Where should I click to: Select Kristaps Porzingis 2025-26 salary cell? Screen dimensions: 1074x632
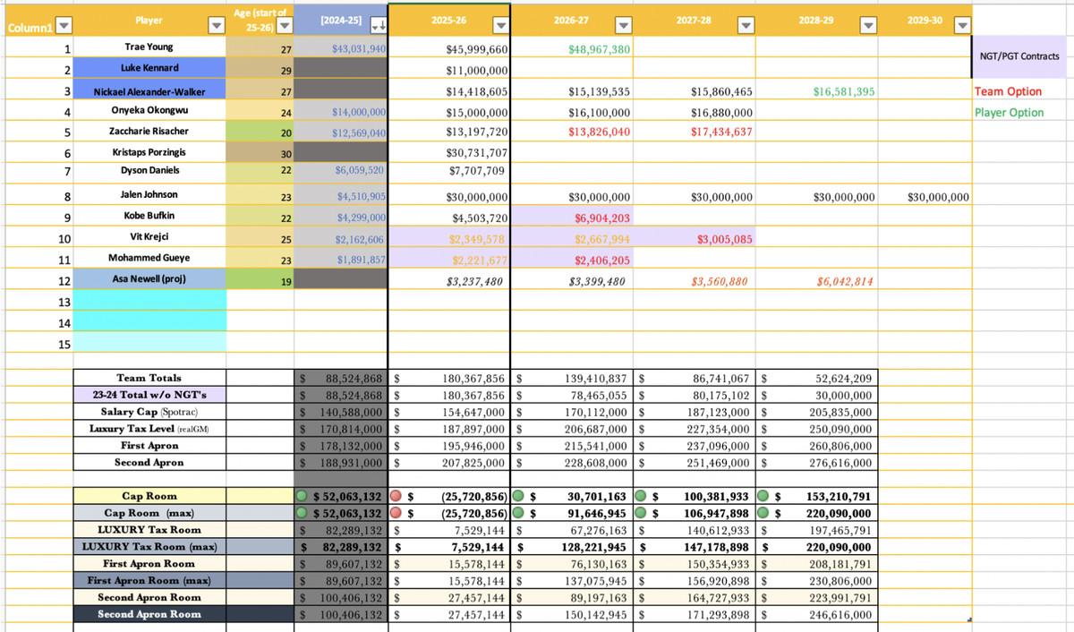tap(448, 153)
